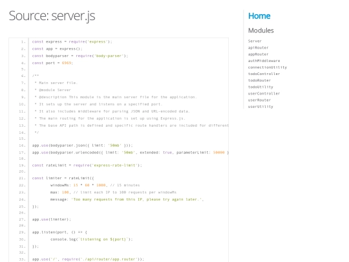Click the bodyparser.json line
Screen dimensions: 349x262
82,146
